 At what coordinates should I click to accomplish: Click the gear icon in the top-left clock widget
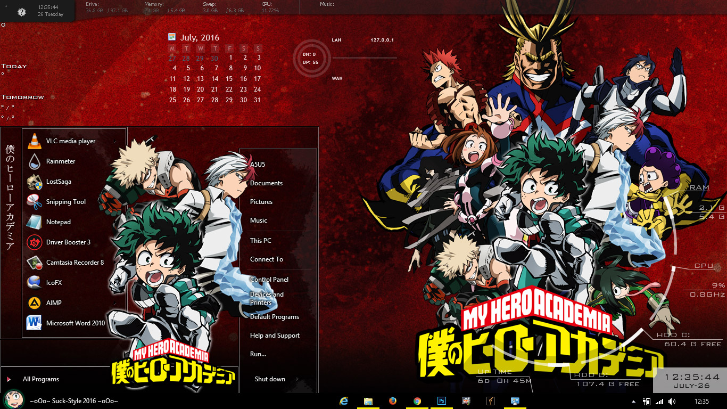pos(21,11)
